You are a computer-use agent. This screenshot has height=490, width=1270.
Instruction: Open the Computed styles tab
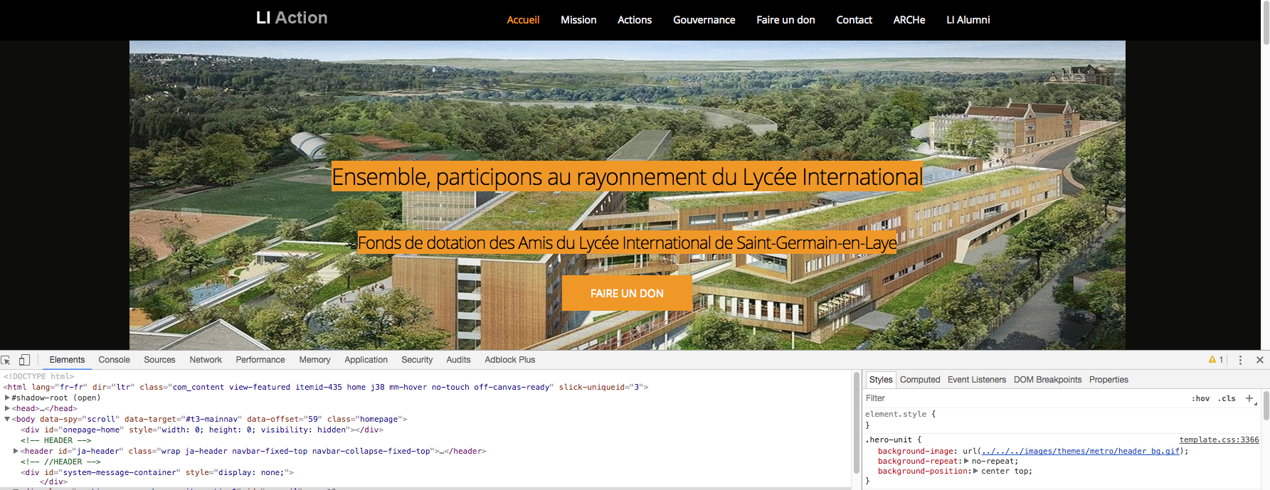tap(919, 380)
